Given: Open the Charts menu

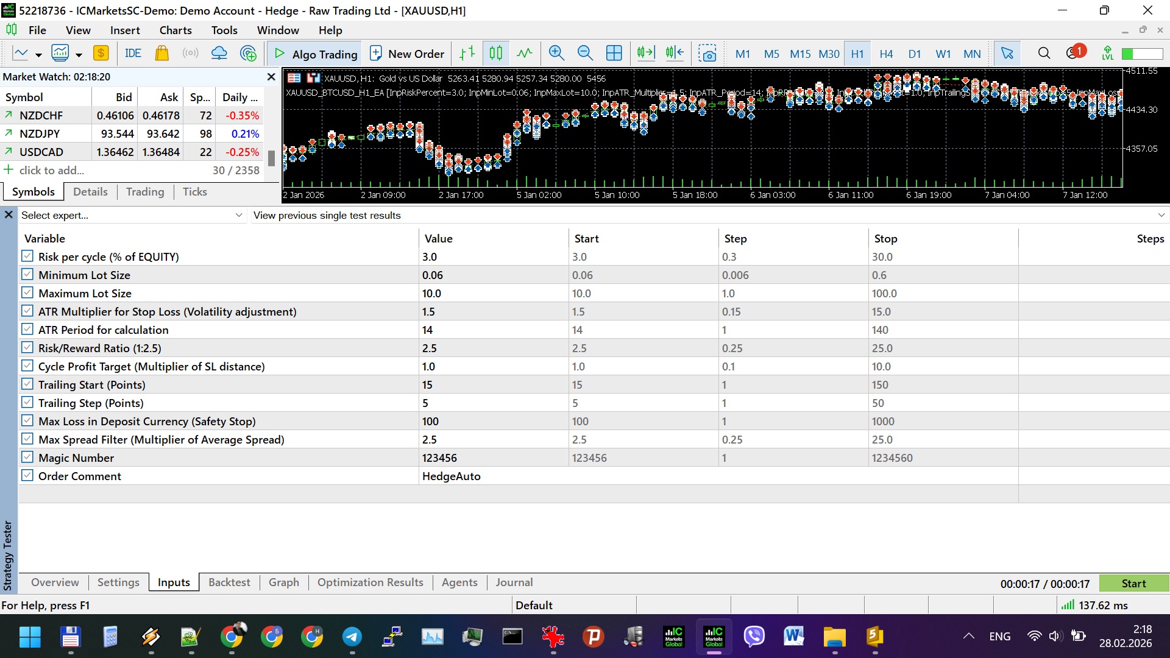Looking at the screenshot, I should pos(175,30).
